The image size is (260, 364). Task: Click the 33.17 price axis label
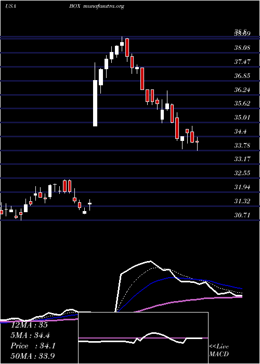[242, 159]
